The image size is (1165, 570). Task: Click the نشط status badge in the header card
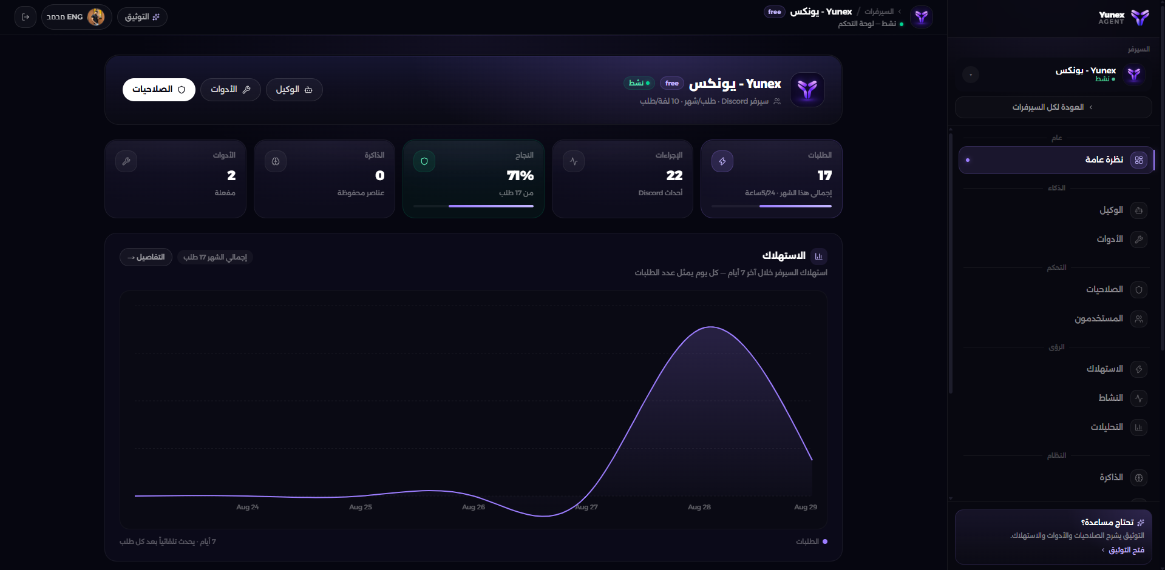coord(639,83)
